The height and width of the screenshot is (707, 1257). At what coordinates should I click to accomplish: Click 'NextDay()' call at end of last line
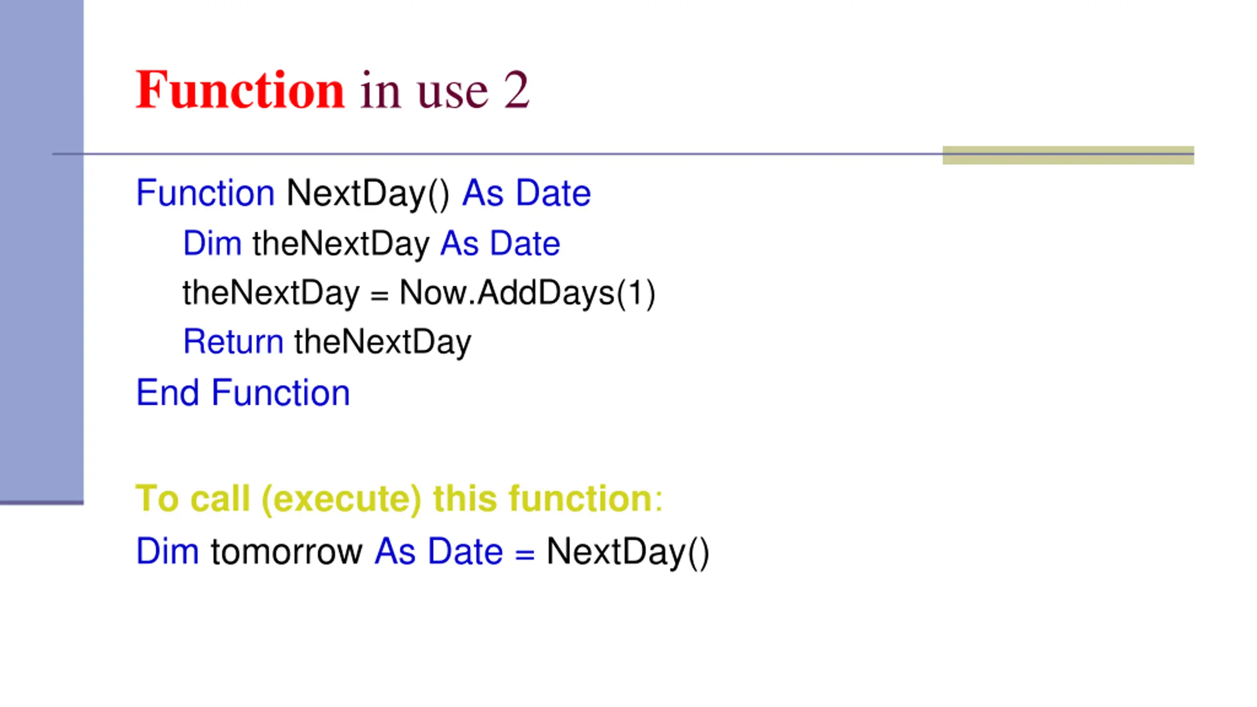628,553
